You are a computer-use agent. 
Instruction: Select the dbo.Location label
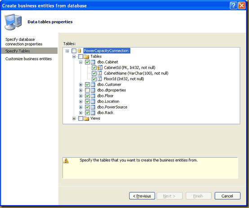pos(108,102)
